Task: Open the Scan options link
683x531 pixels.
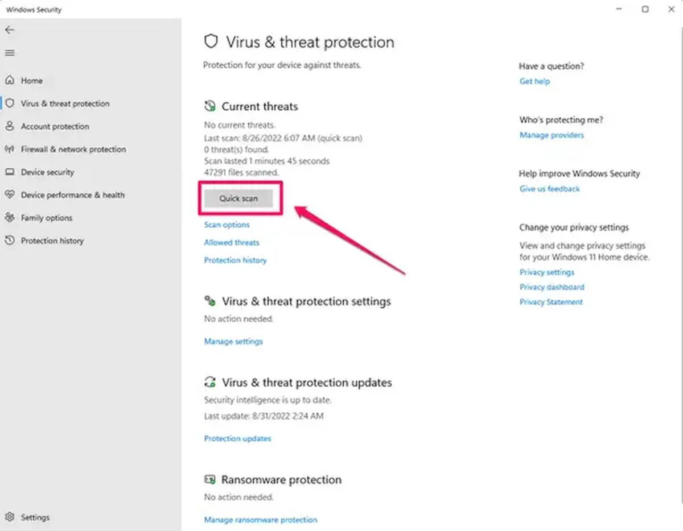Action: click(x=227, y=225)
